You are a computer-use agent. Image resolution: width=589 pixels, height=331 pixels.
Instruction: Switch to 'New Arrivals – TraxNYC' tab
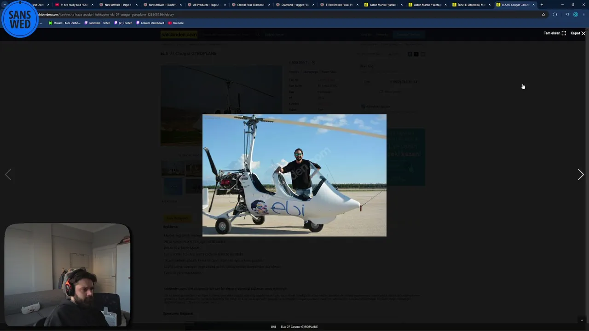162,5
